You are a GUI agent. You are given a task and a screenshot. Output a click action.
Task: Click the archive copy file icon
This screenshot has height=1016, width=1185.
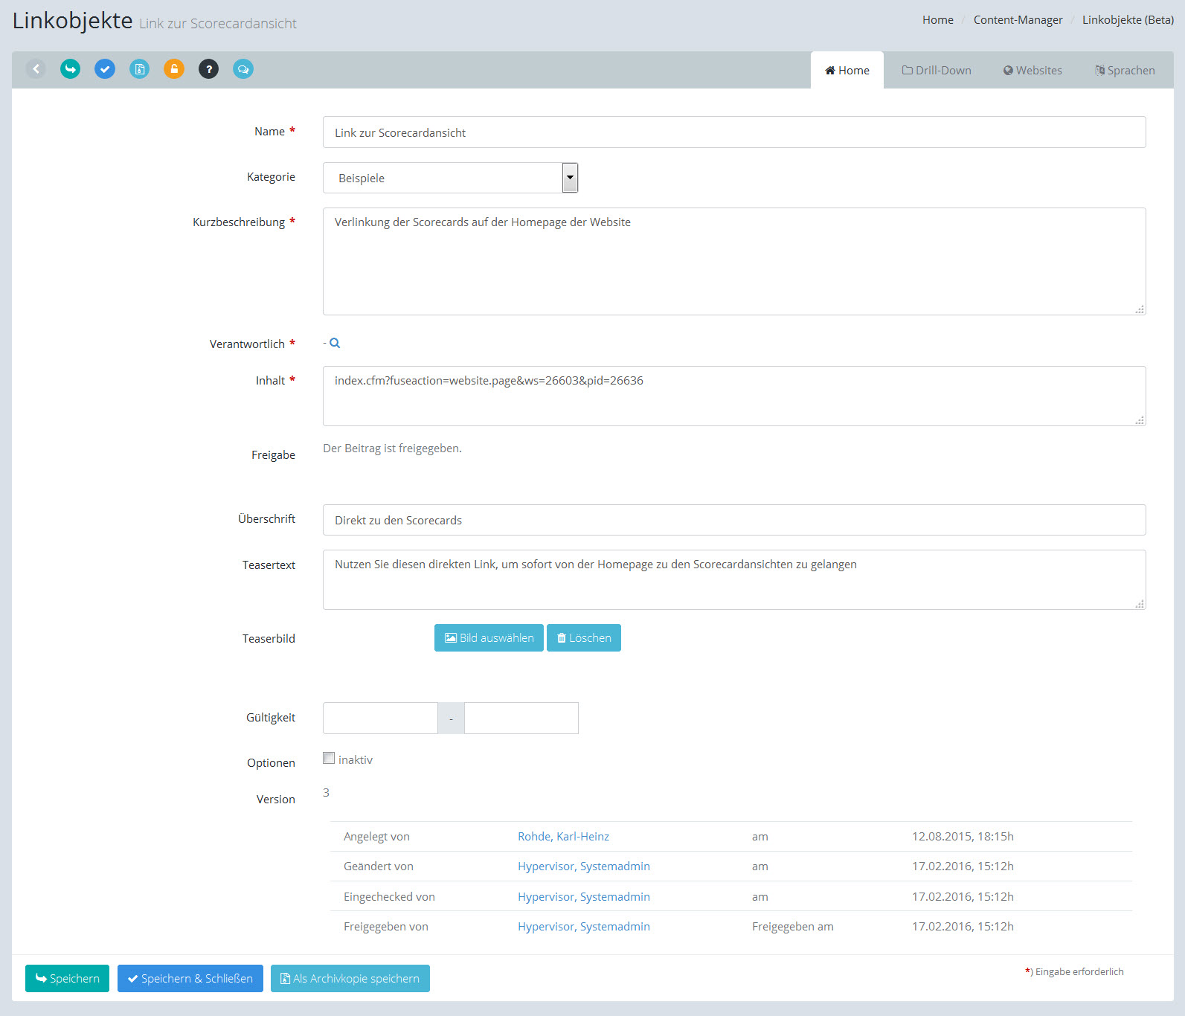[x=139, y=69]
